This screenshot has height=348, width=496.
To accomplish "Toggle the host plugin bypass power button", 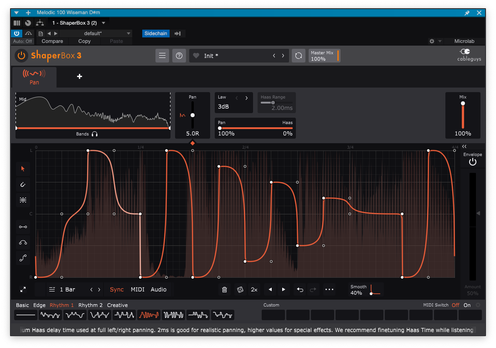I will click(x=17, y=33).
